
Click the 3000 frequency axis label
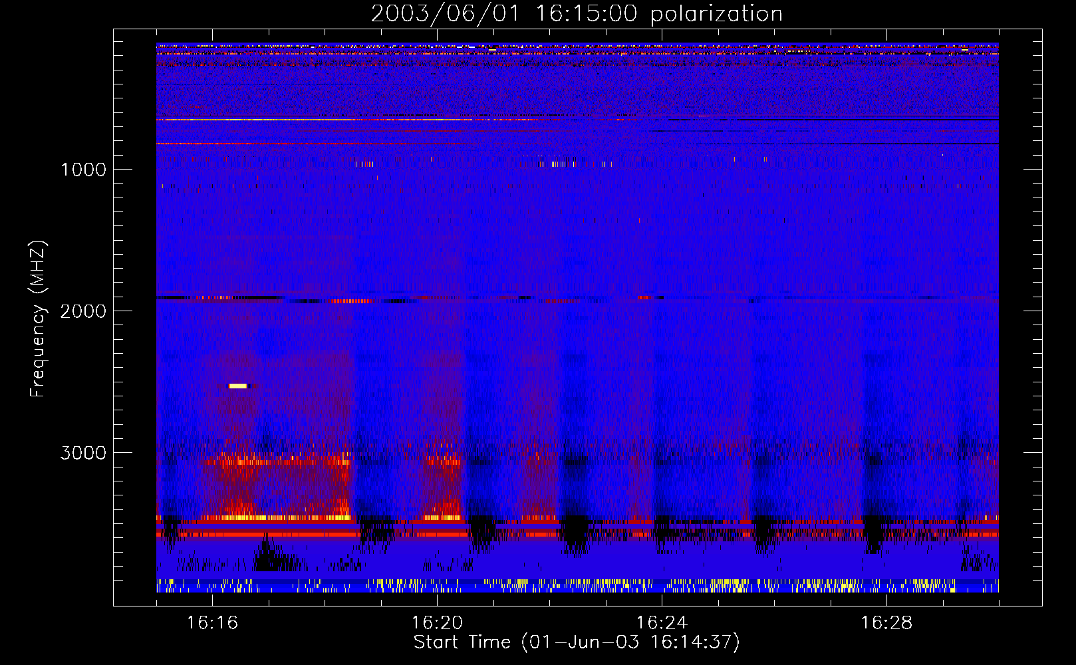point(83,453)
